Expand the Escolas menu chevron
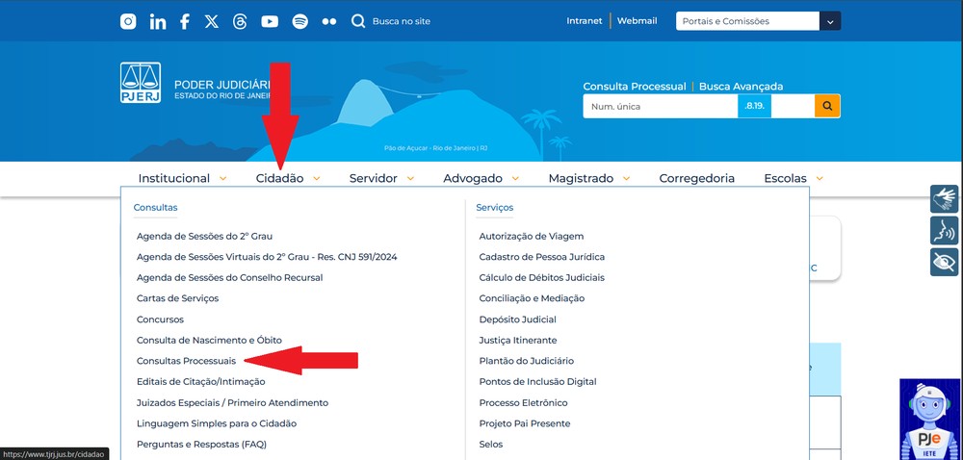This screenshot has width=963, height=460. point(820,178)
